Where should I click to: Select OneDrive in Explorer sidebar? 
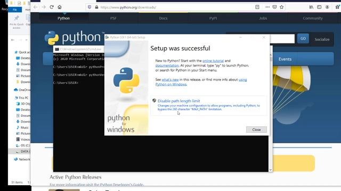[x=22, y=90]
